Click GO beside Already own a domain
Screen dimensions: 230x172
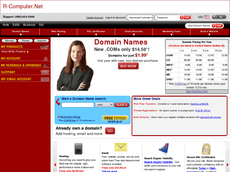click(x=110, y=131)
